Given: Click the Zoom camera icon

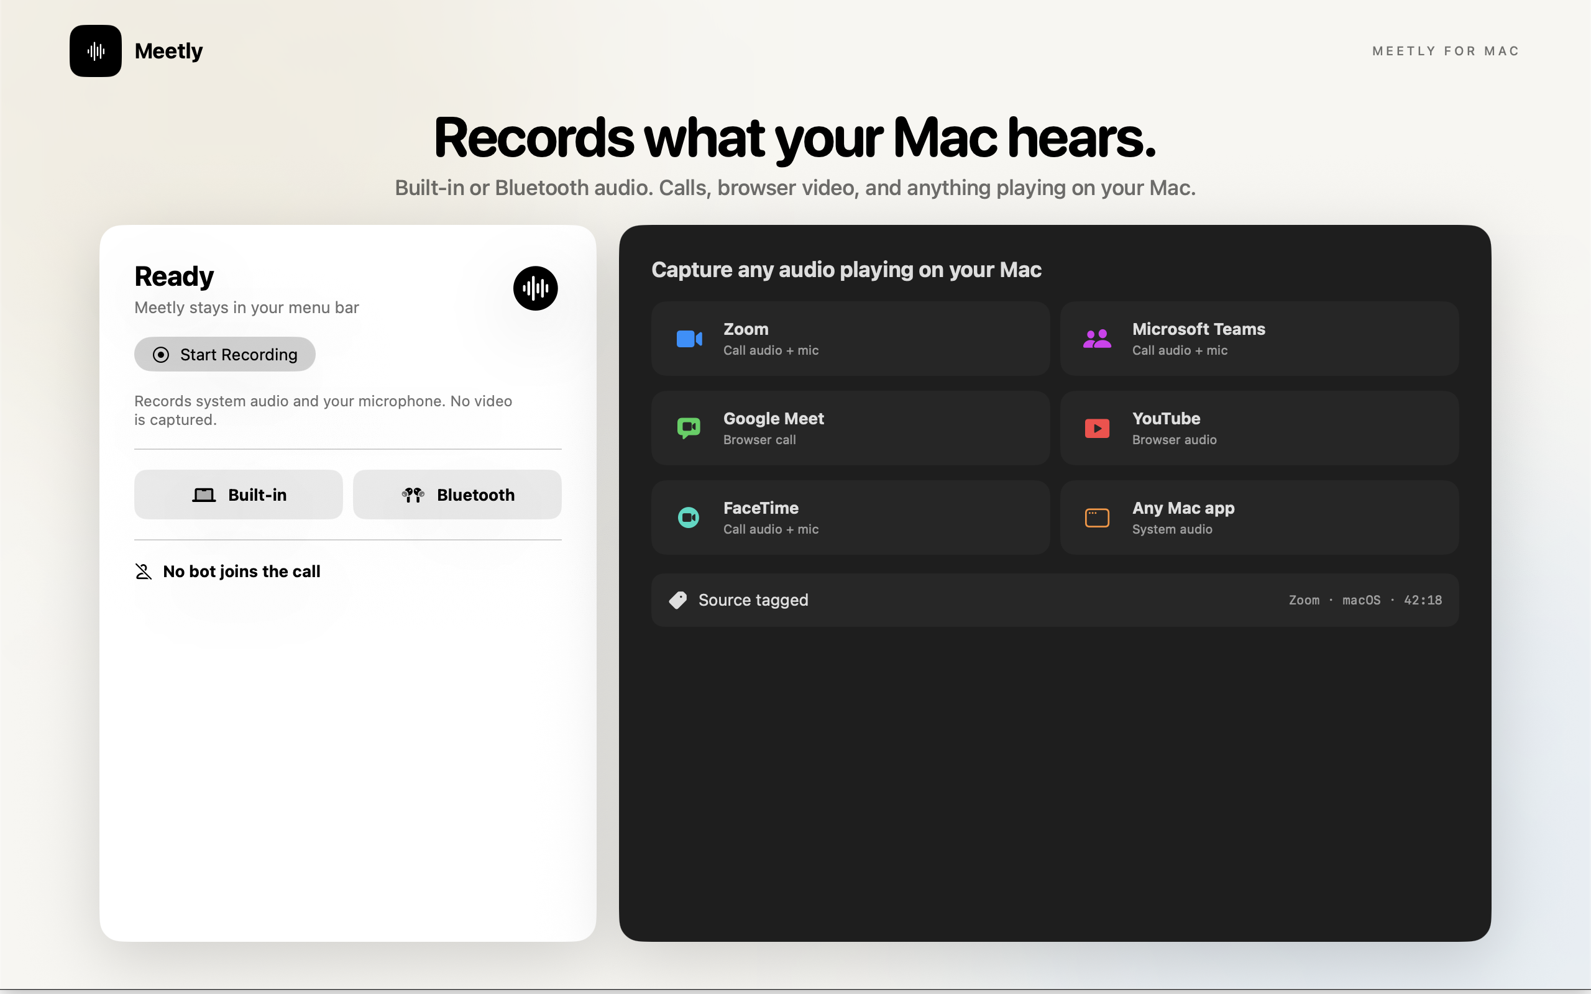Looking at the screenshot, I should point(689,339).
